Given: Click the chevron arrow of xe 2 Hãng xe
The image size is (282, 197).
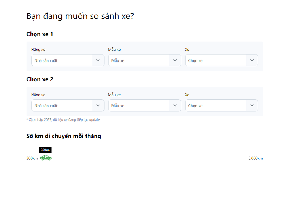Looking at the screenshot, I should 98,105.
